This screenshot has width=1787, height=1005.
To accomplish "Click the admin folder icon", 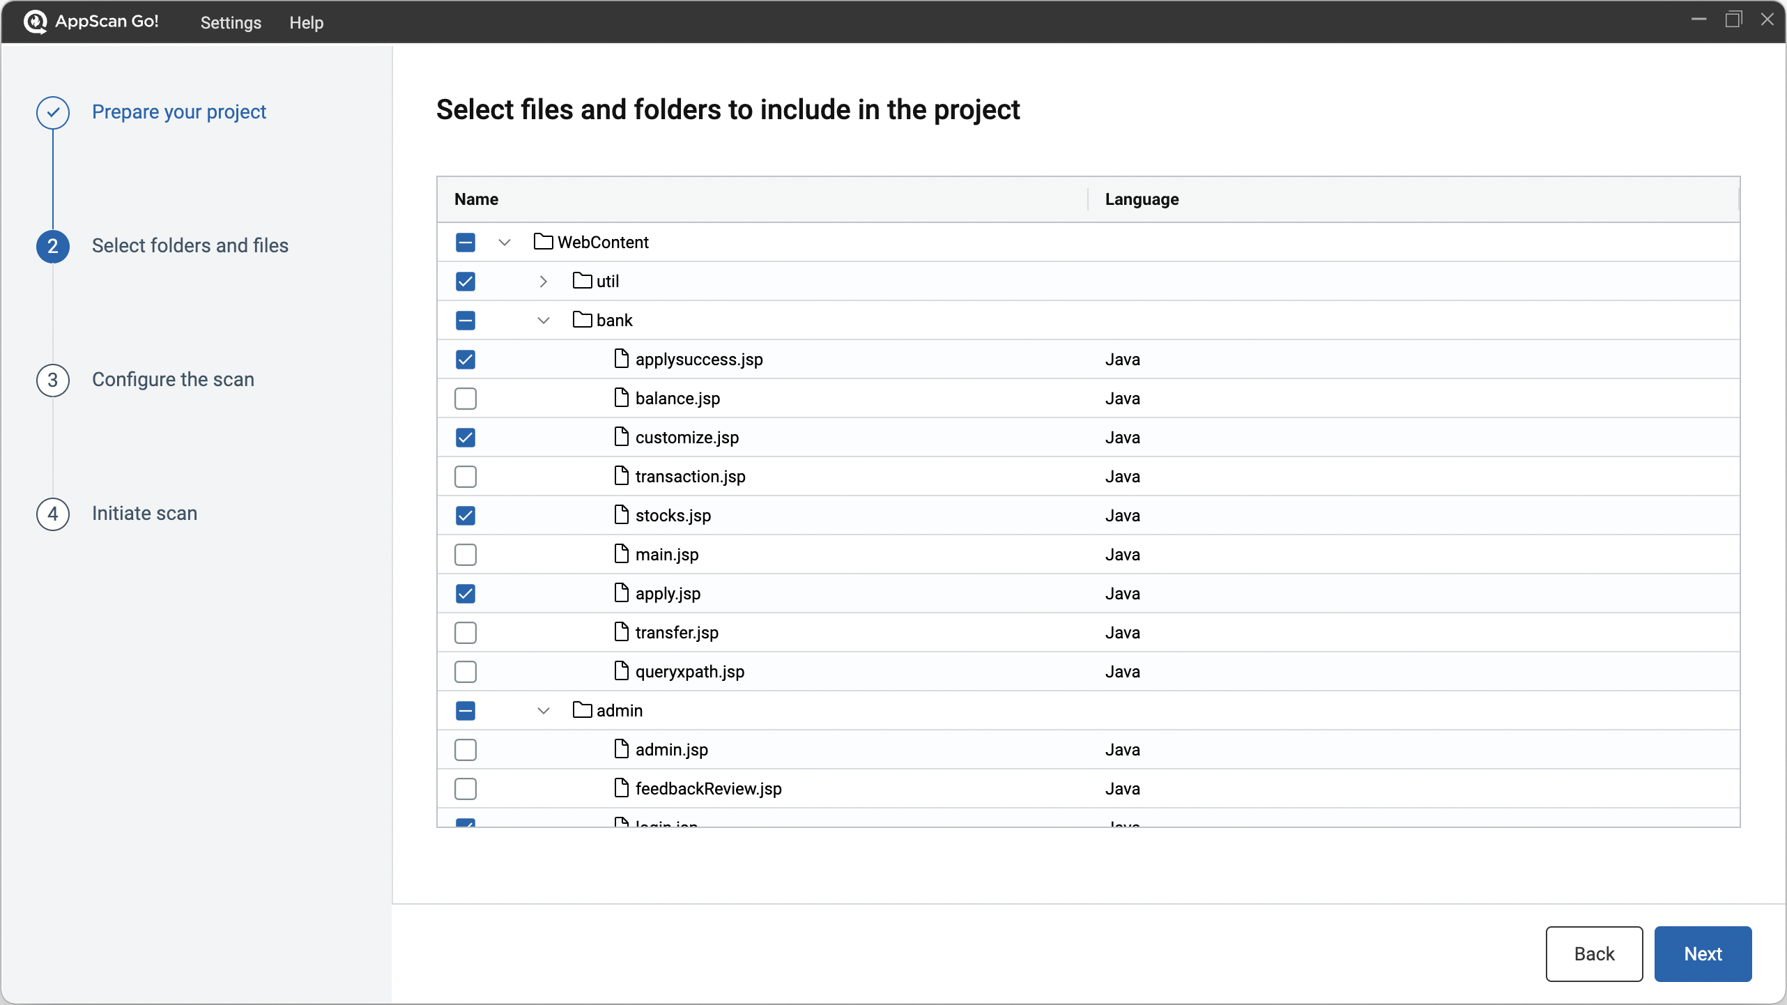I will (x=582, y=710).
